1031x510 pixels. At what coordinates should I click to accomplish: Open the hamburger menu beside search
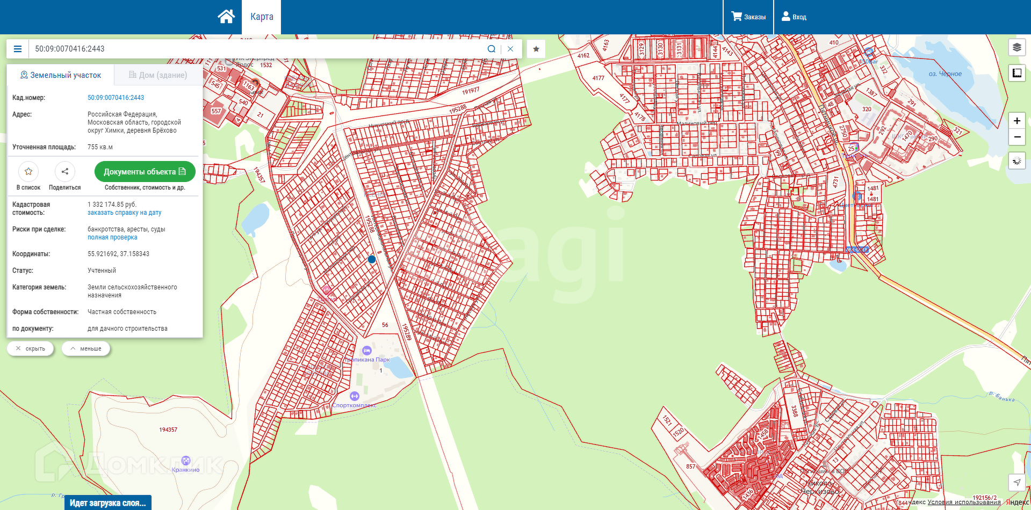[x=18, y=49]
